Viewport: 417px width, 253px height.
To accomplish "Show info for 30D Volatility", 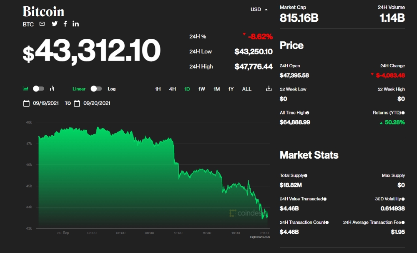I will coord(403,199).
